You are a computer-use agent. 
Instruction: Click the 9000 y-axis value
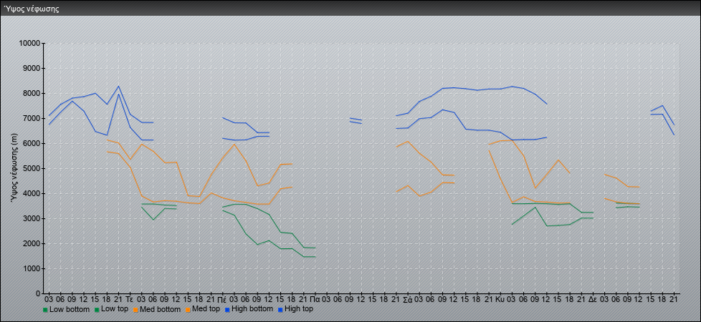pyautogui.click(x=32, y=68)
